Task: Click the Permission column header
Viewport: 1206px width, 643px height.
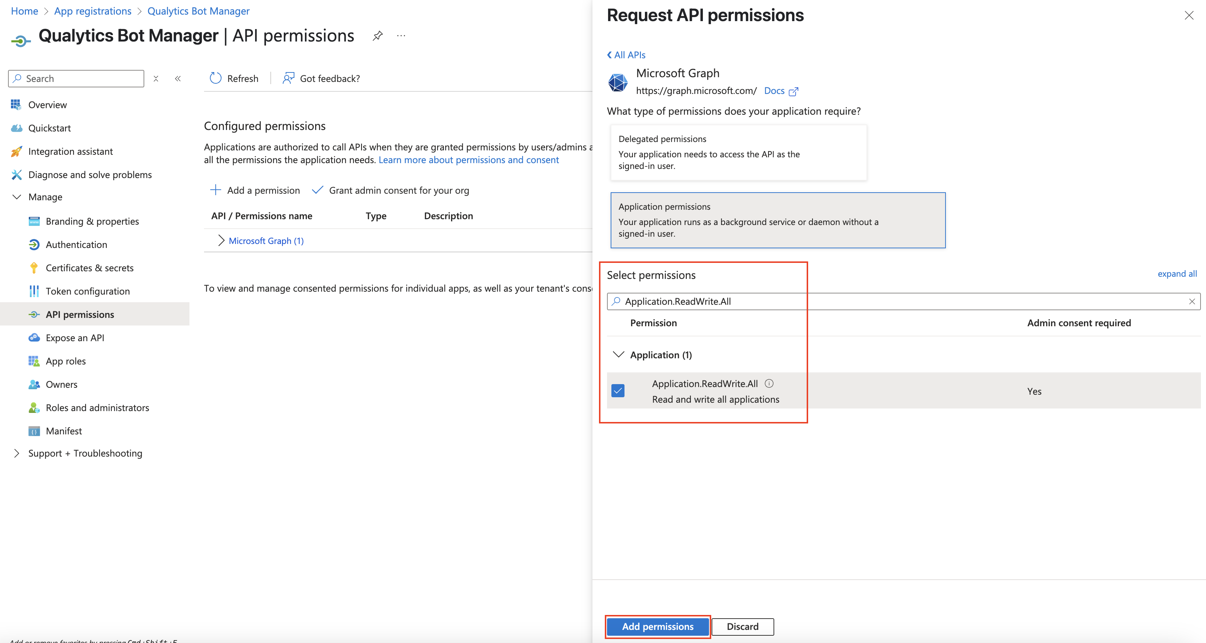Action: coord(653,323)
